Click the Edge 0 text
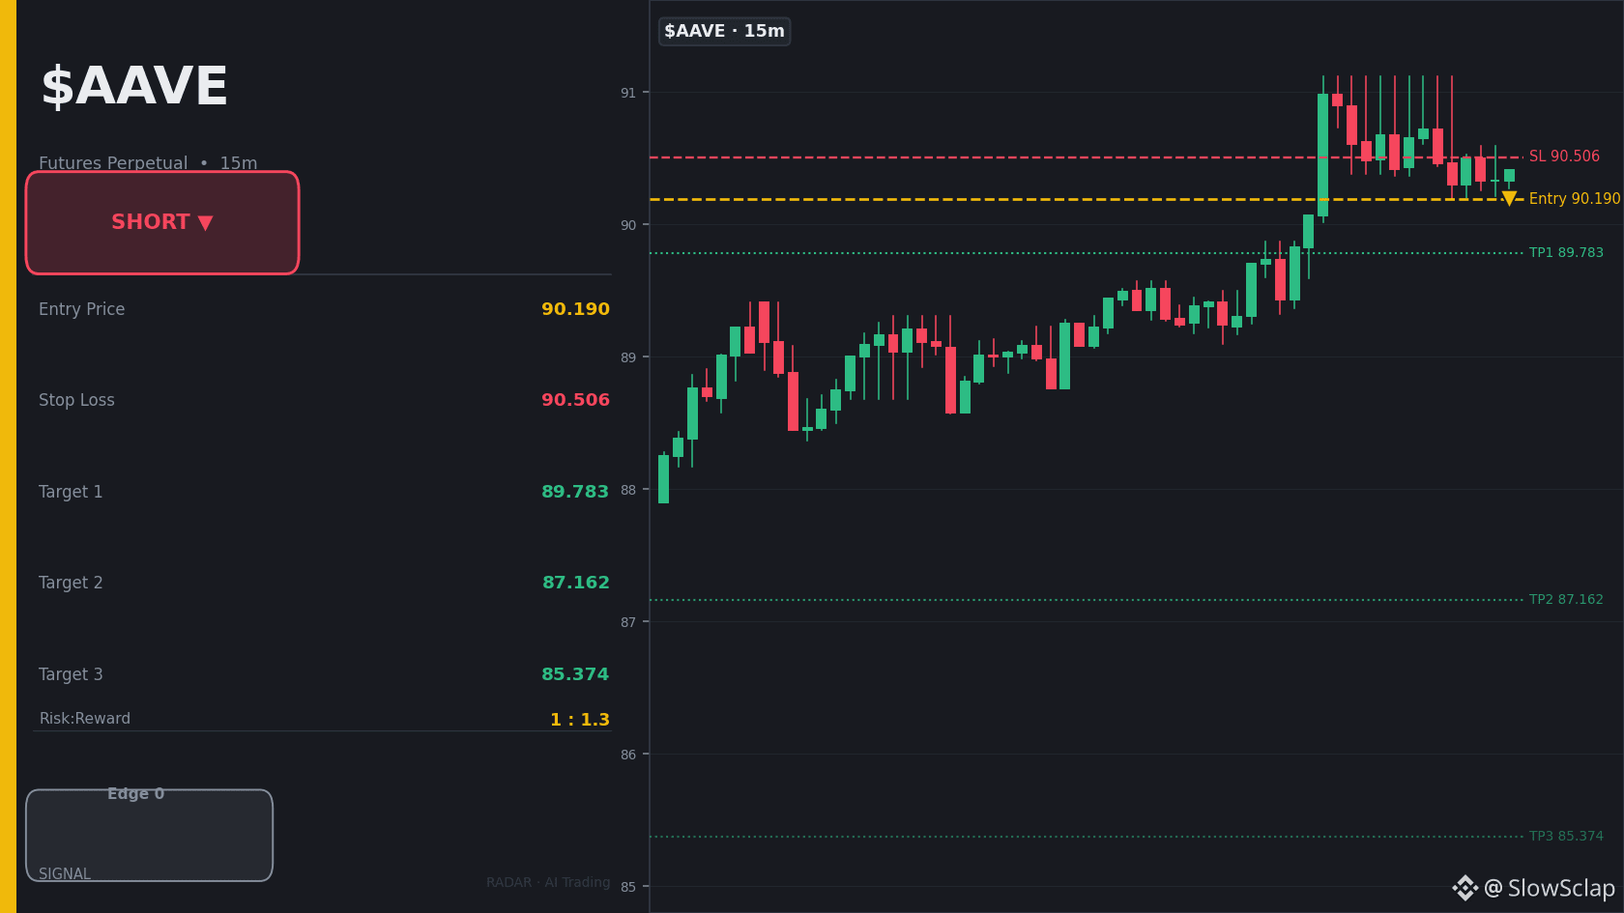 pyautogui.click(x=135, y=794)
